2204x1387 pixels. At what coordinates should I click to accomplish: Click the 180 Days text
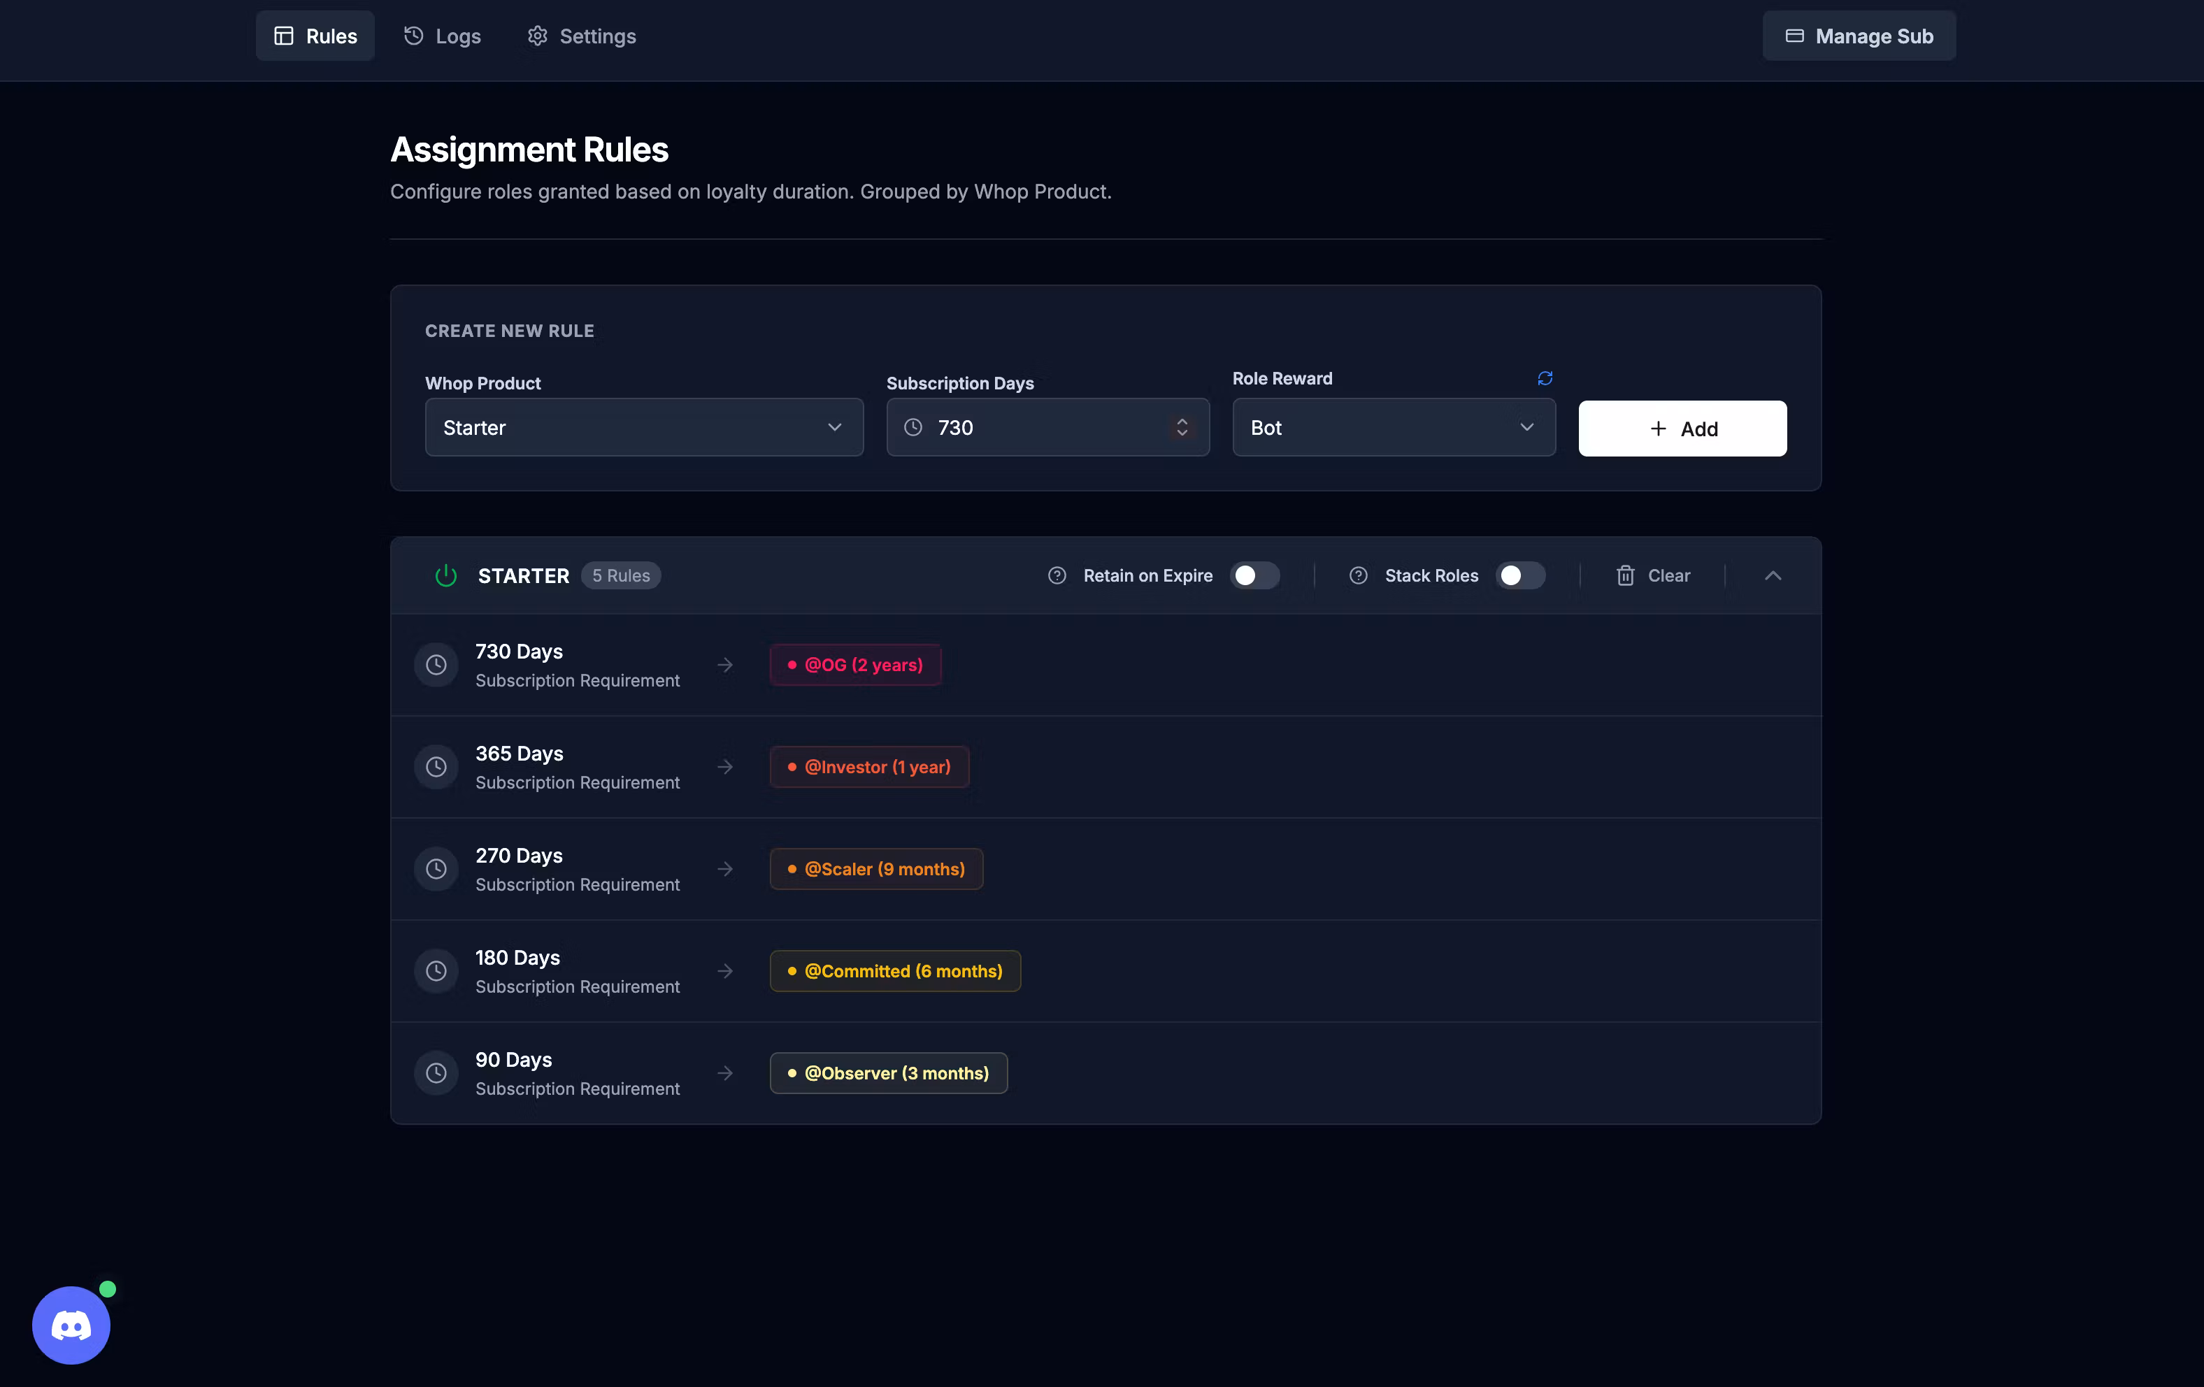[517, 957]
